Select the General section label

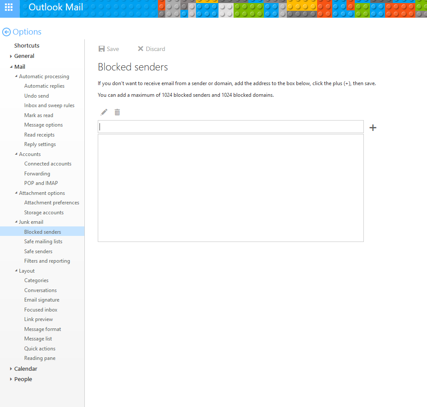click(x=24, y=56)
